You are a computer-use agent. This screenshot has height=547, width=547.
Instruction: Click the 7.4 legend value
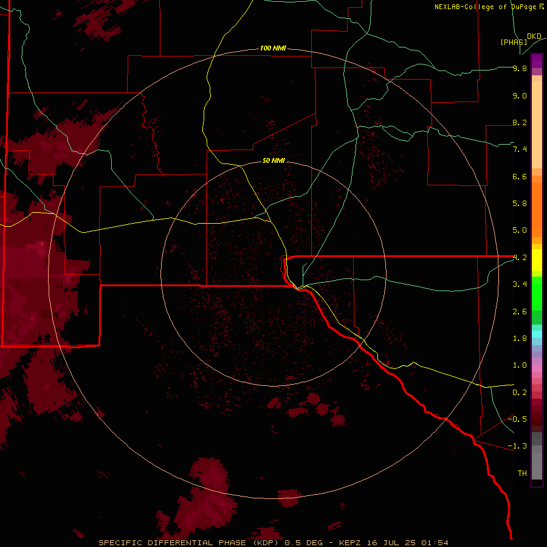[x=520, y=150]
